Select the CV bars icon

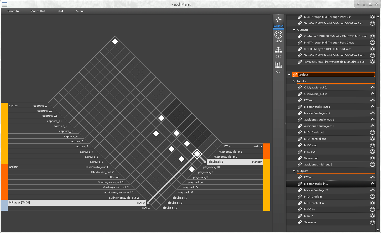278,67
